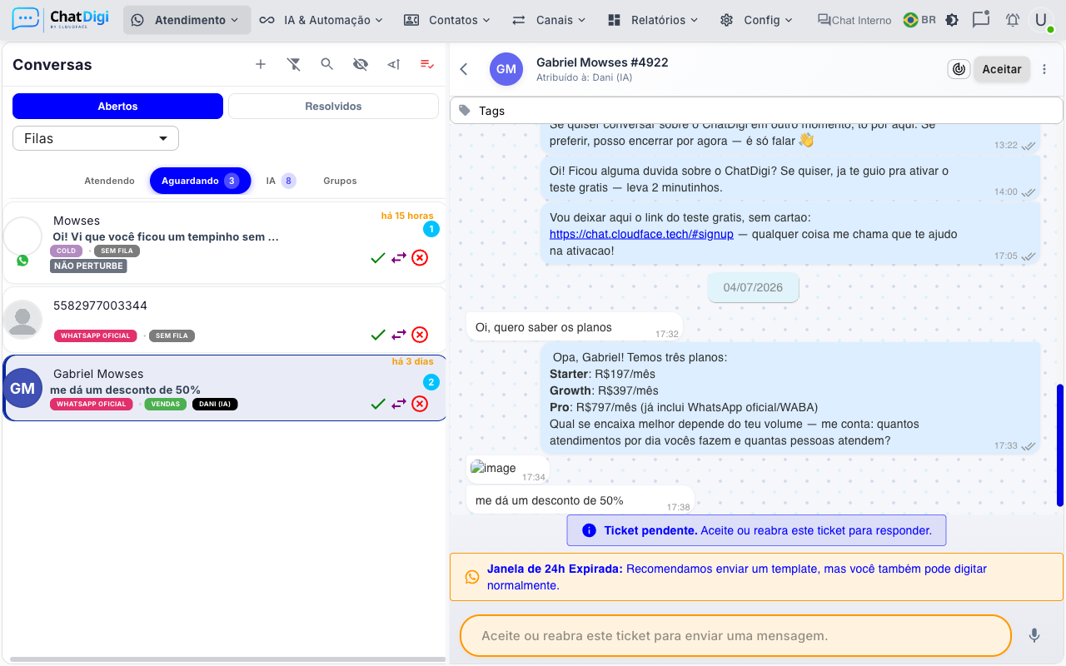Select the Atendendo tab
1066x666 pixels.
click(x=109, y=181)
